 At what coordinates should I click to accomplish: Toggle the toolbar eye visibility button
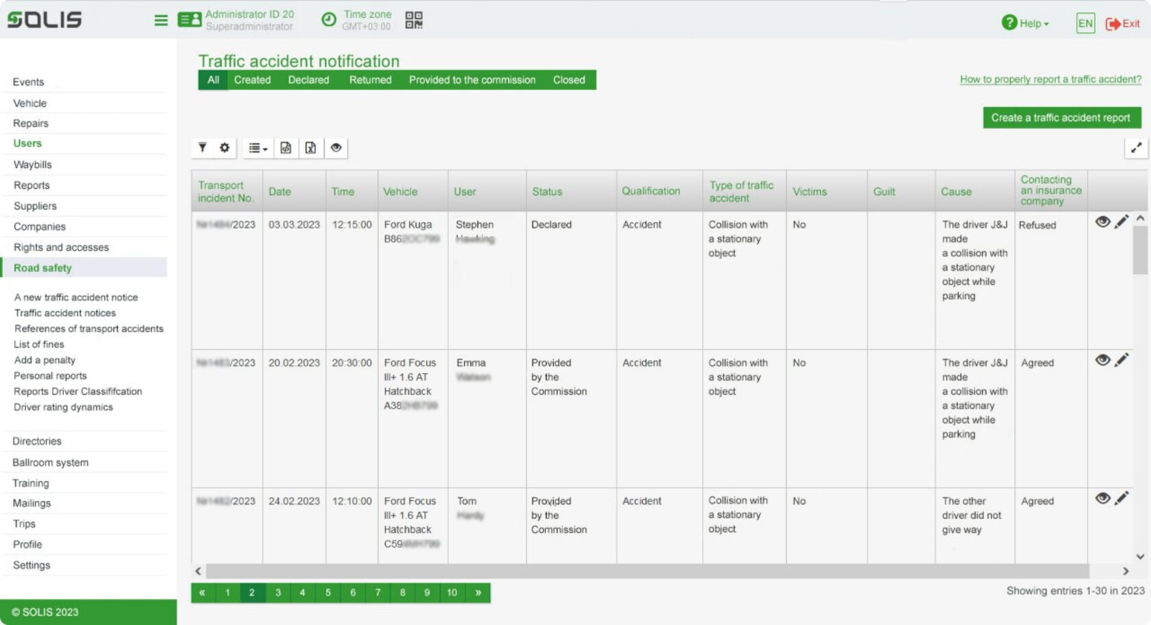pyautogui.click(x=336, y=147)
